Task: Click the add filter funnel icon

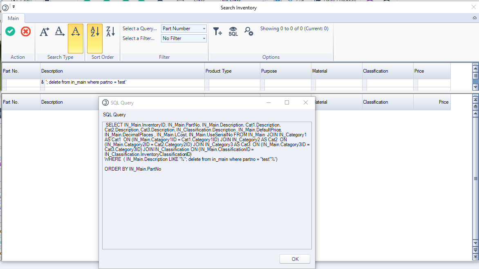Action: (x=217, y=31)
